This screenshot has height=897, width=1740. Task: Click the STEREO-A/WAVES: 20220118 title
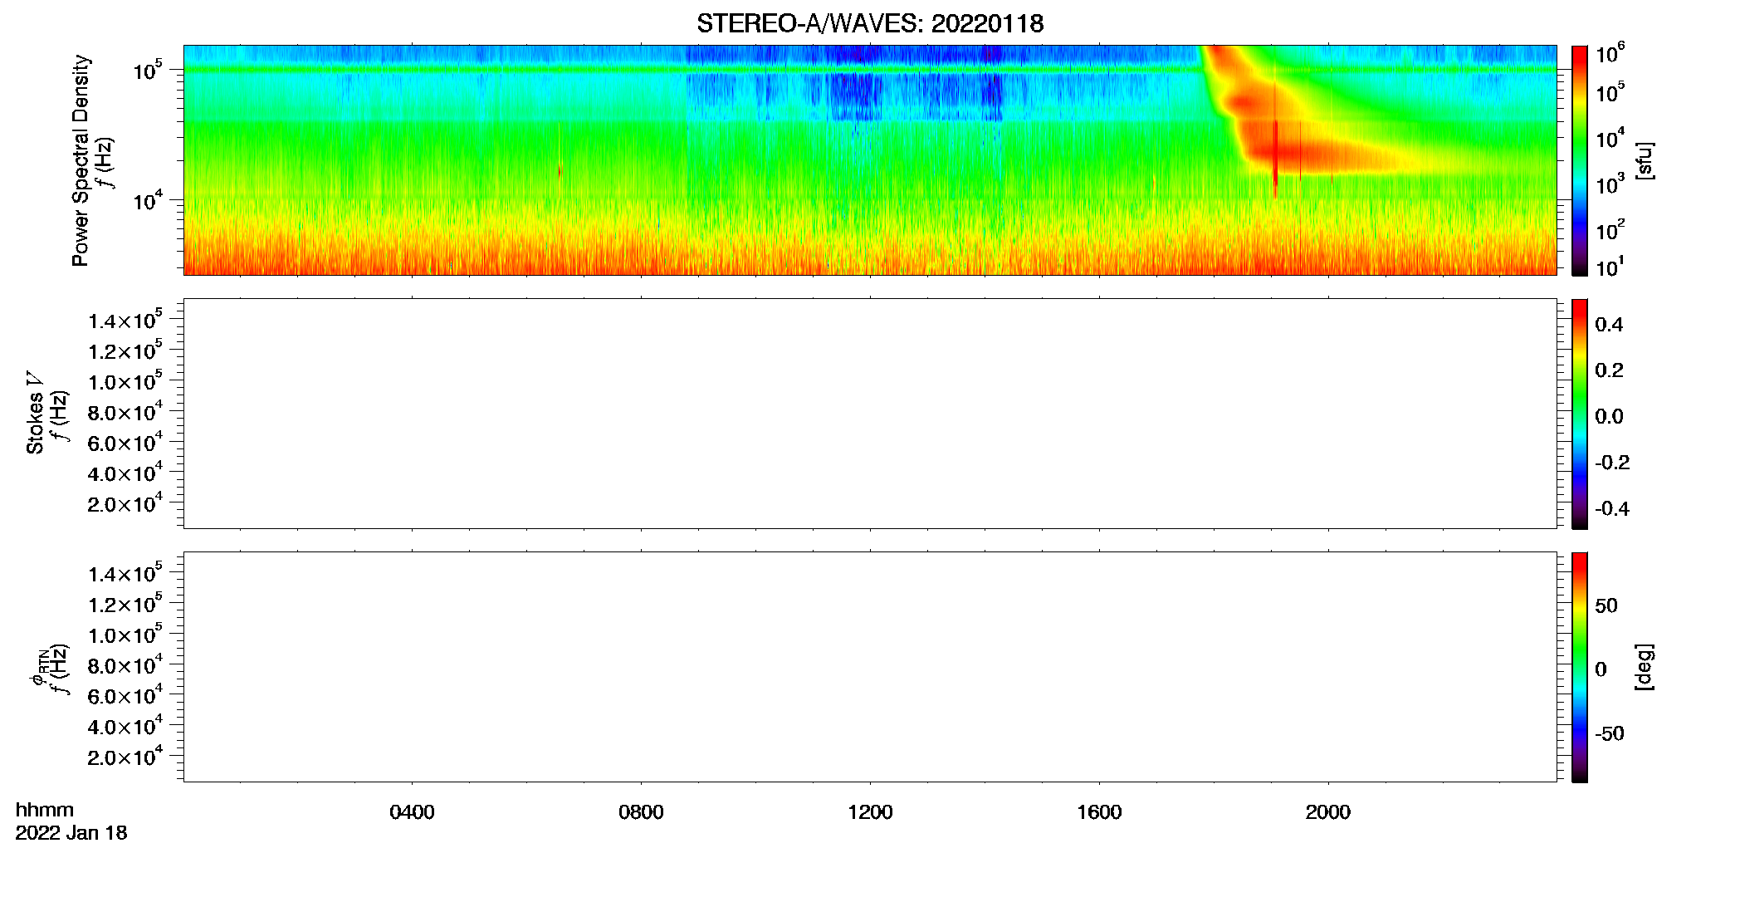(870, 24)
